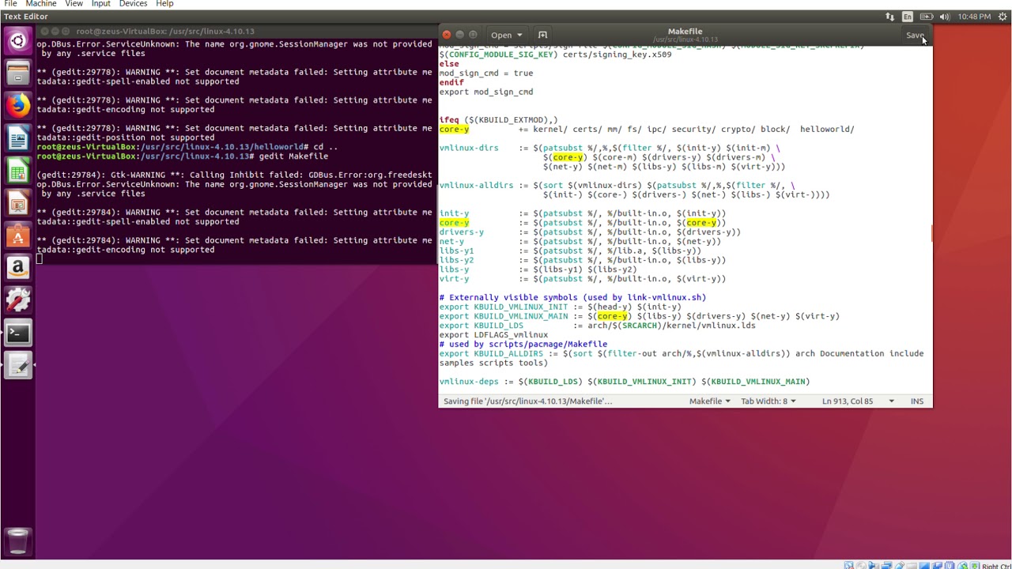Click the VirtualBox audio status icon
The image size is (1012, 569).
click(x=874, y=566)
